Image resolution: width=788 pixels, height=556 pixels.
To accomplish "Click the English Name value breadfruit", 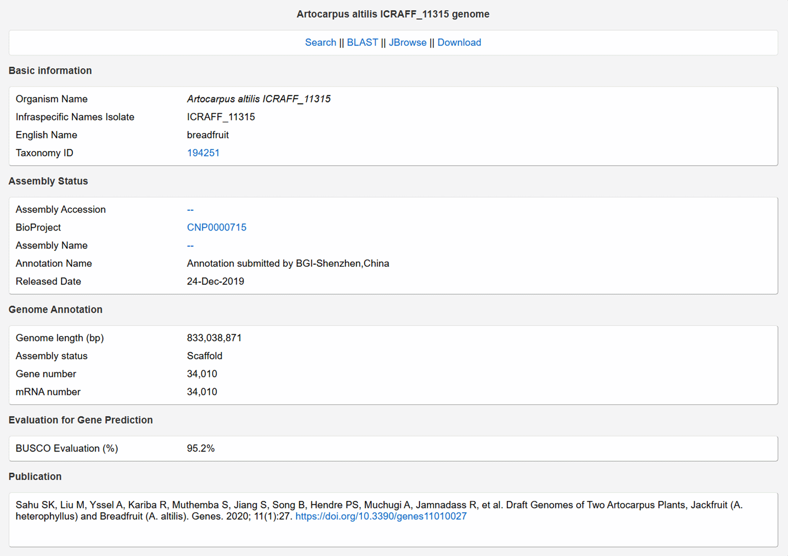I will (208, 135).
